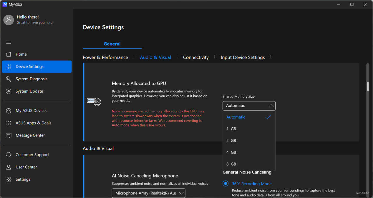Image resolution: width=373 pixels, height=198 pixels.
Task: Click the Settings gear icon
Action: pos(9,179)
